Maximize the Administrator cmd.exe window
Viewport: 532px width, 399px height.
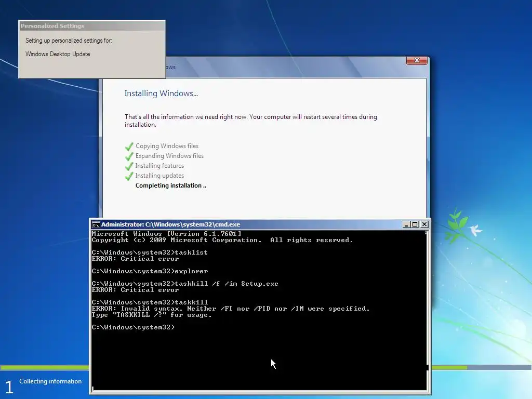coord(415,224)
